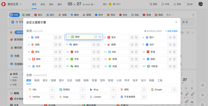Toggle the night mode moon icon

203,104
